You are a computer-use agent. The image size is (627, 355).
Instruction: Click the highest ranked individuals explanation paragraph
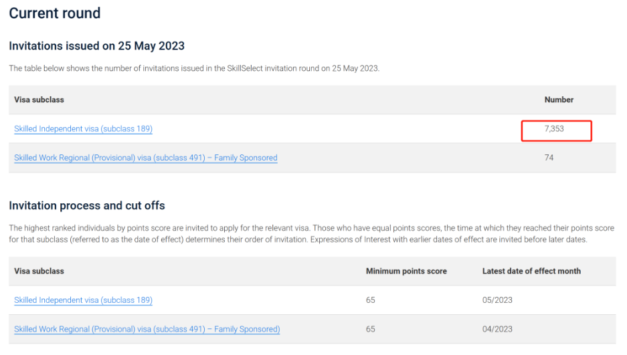[x=312, y=233]
